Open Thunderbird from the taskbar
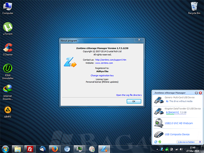 point(42,149)
